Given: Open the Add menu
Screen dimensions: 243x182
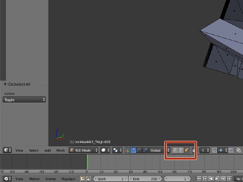Looking at the screenshot, I should click(x=47, y=150).
